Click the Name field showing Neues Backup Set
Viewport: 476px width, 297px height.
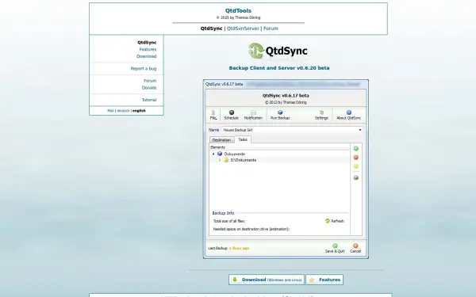(x=292, y=130)
